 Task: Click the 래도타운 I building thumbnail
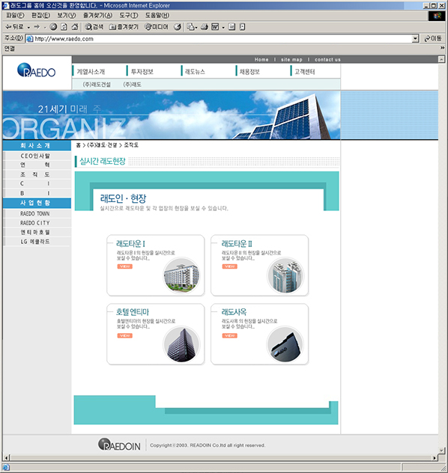[181, 275]
